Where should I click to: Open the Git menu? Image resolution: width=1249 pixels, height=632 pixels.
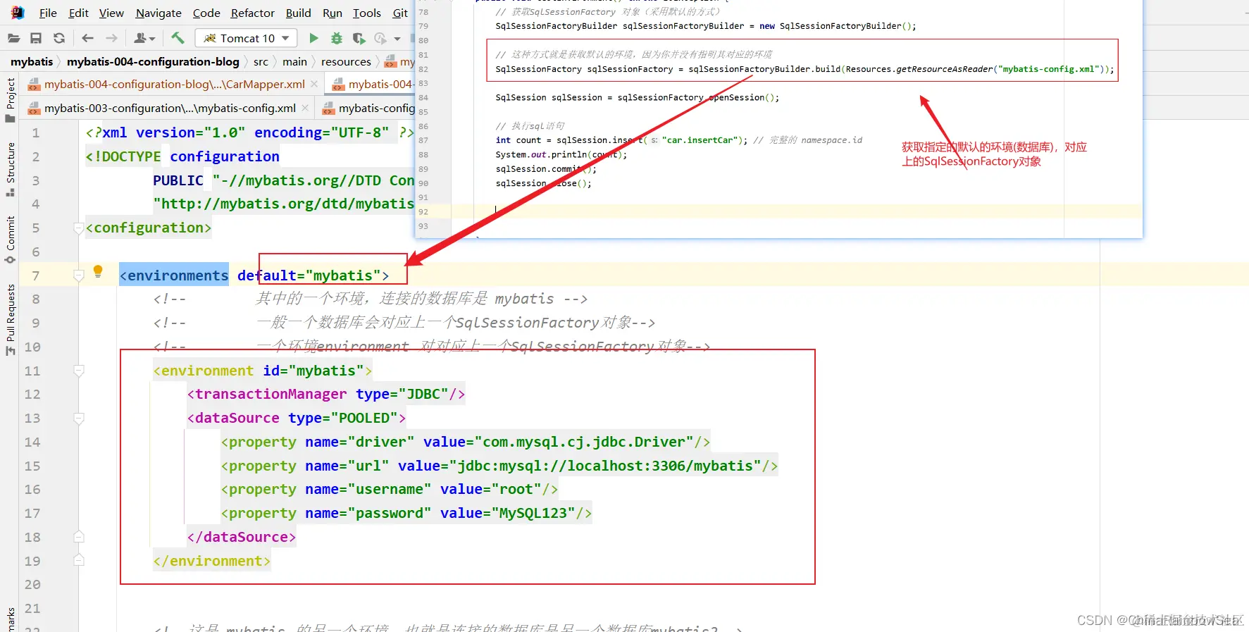click(400, 13)
